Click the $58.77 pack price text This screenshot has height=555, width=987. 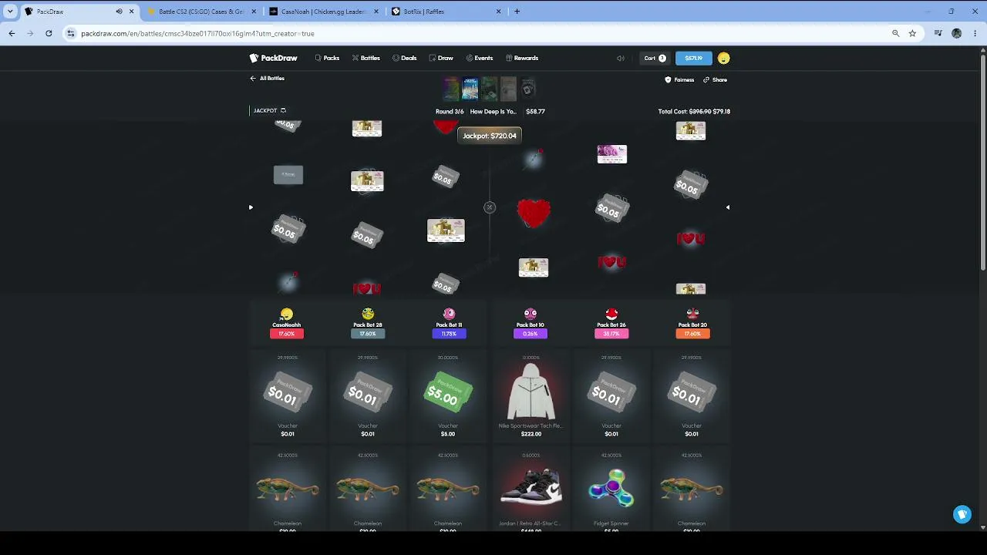535,111
